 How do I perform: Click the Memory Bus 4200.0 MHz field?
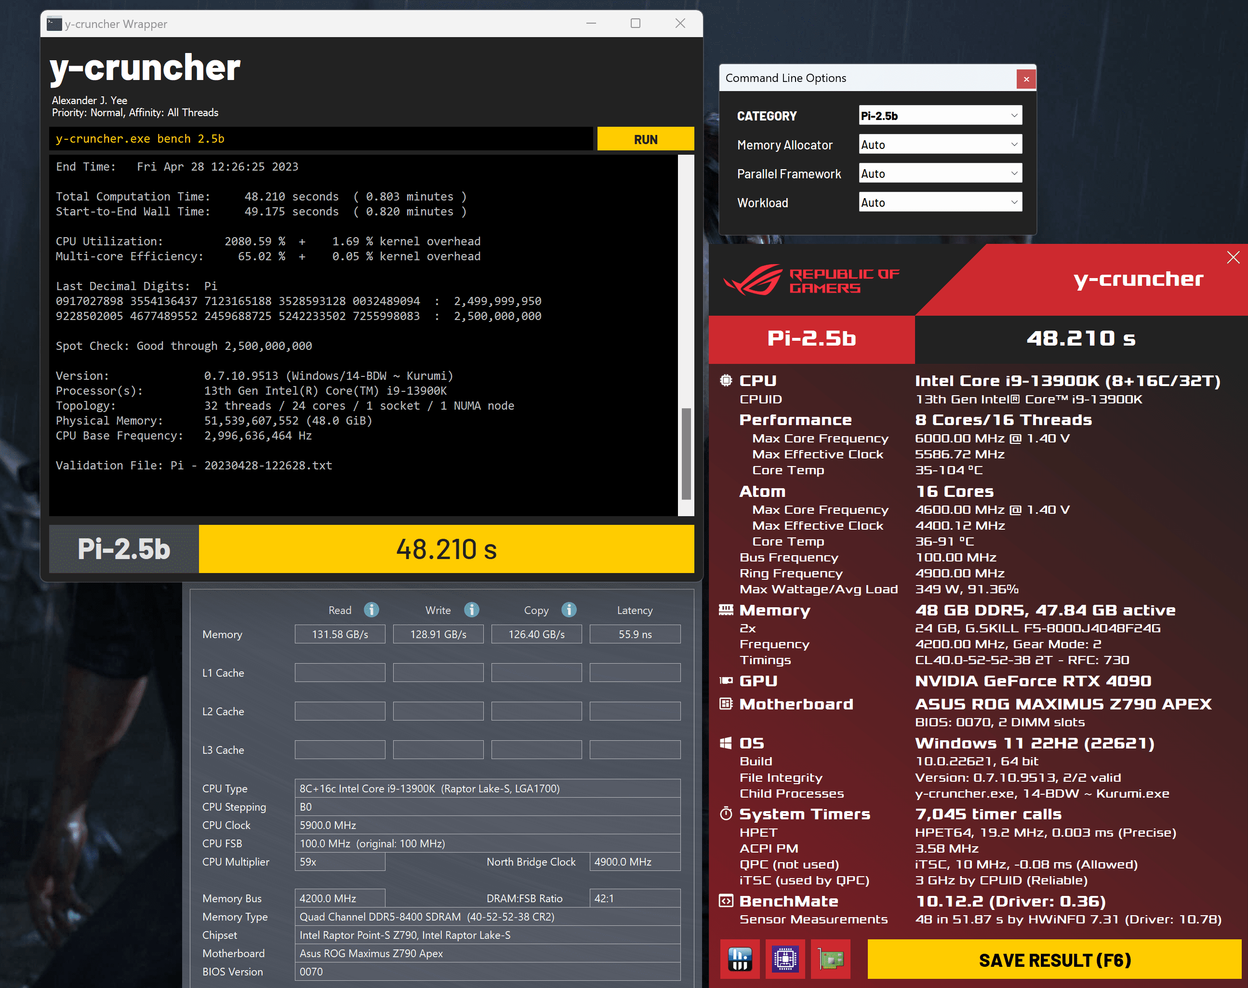tap(340, 898)
